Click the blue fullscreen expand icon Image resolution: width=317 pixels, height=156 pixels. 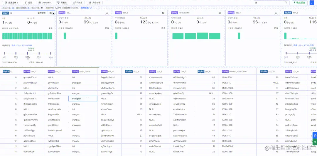pyautogui.click(x=311, y=3)
